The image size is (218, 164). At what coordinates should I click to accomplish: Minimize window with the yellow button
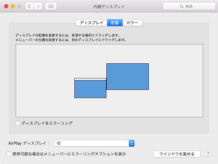[13, 6]
